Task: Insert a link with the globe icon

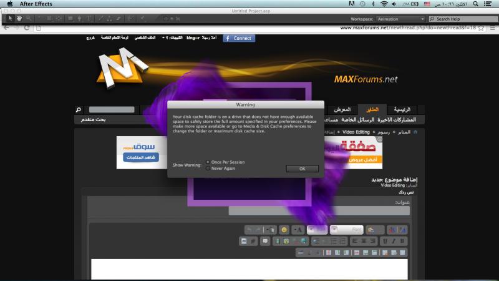Action: 304,241
